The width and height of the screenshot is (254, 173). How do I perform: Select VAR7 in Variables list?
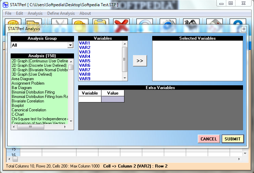point(85,70)
